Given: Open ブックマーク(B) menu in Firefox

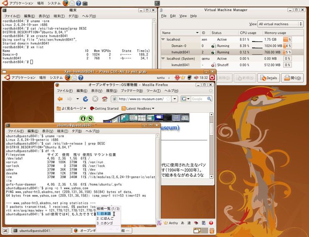Looking at the screenshot, I should (132, 91).
